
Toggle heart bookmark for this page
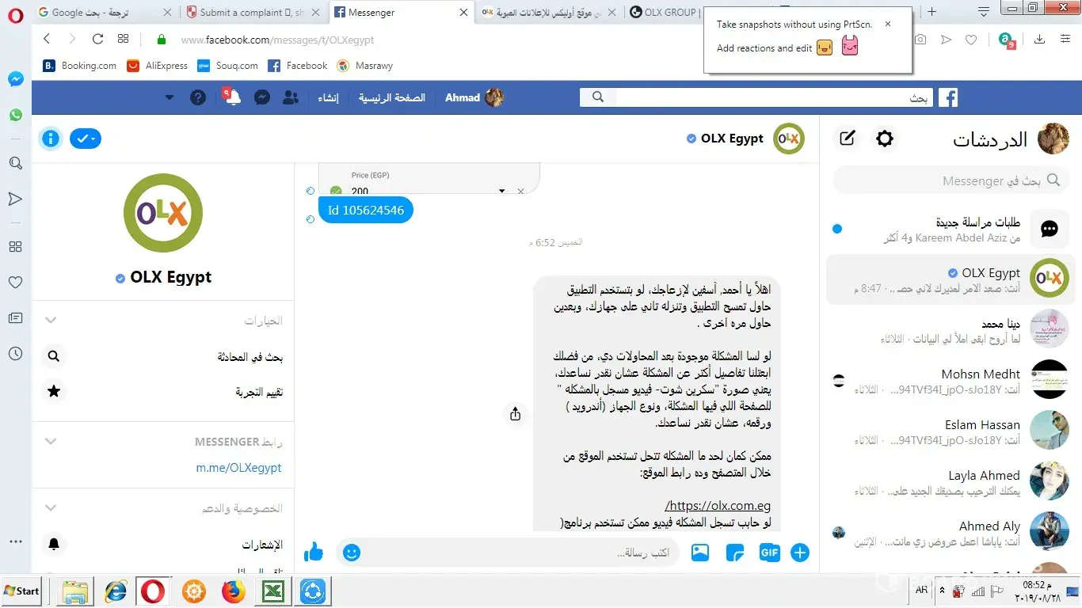pos(971,40)
